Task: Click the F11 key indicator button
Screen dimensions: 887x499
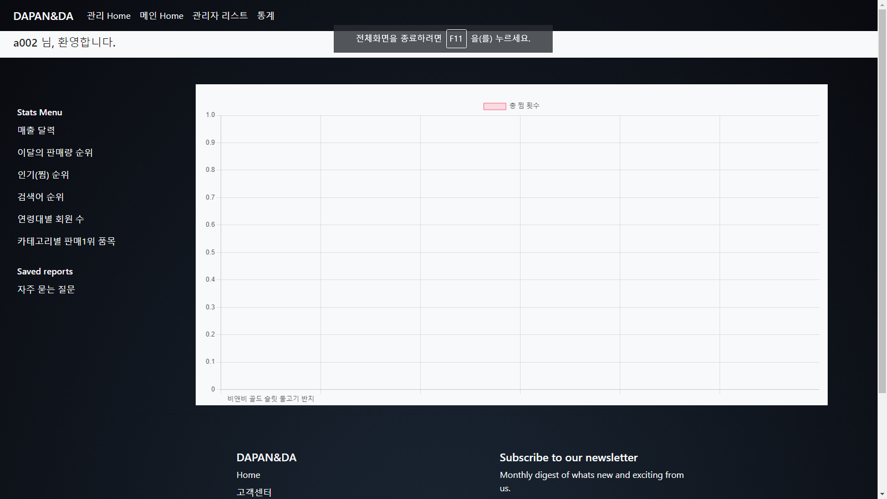Action: 456,39
